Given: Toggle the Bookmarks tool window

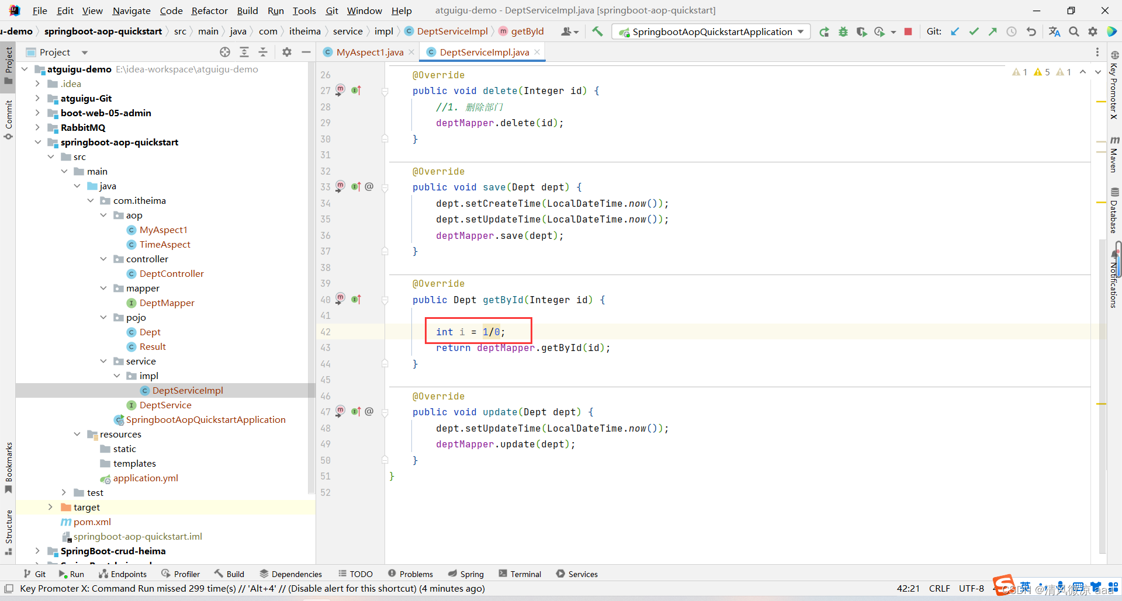Looking at the screenshot, I should point(8,467).
